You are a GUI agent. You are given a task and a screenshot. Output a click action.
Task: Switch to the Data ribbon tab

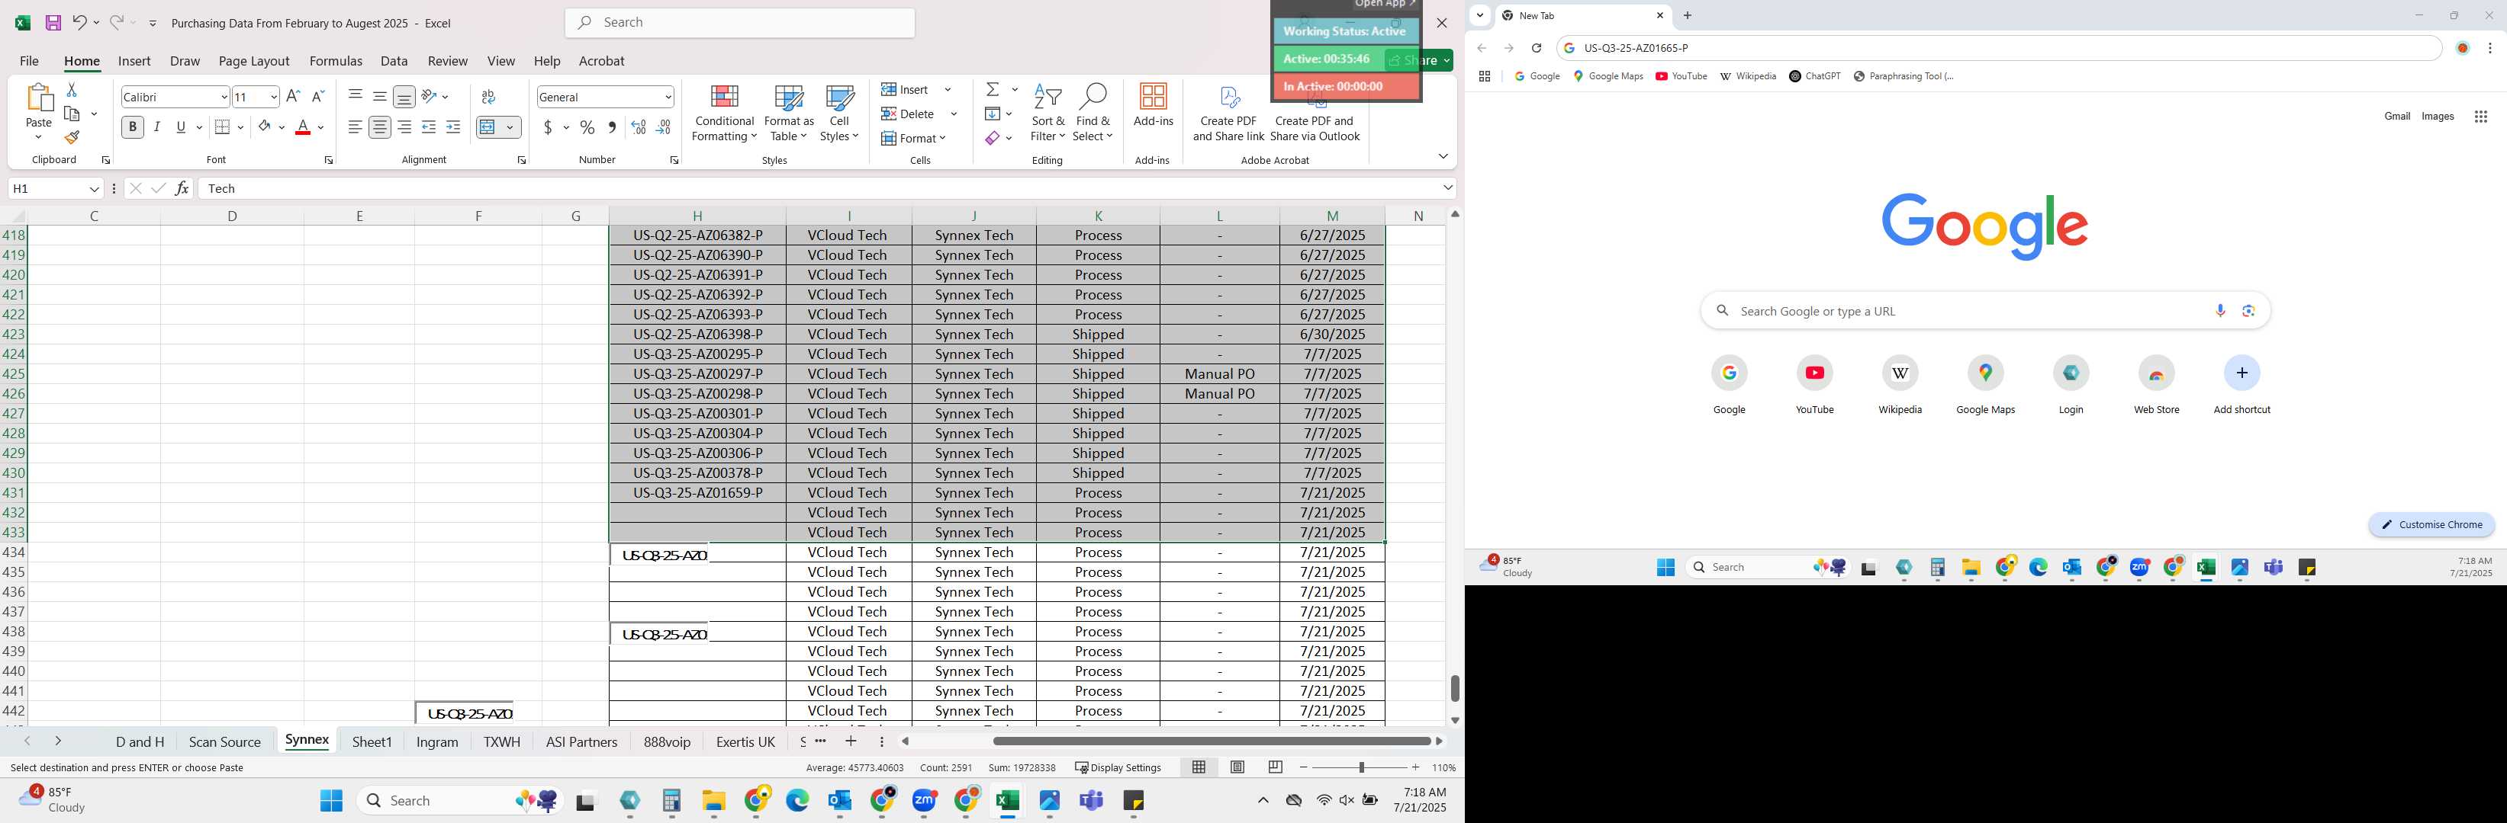pyautogui.click(x=394, y=60)
